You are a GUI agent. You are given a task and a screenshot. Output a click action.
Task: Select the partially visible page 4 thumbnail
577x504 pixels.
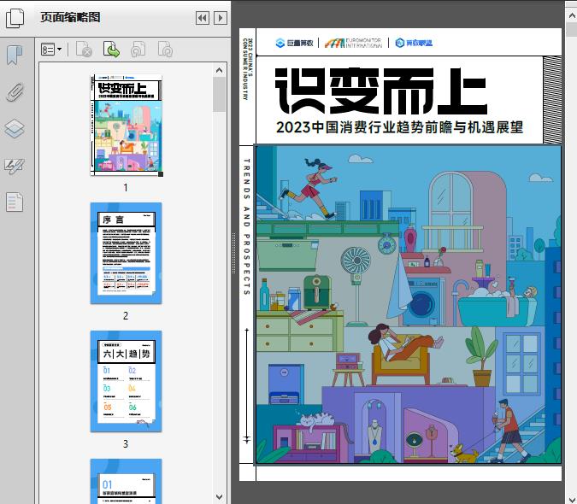[126, 481]
